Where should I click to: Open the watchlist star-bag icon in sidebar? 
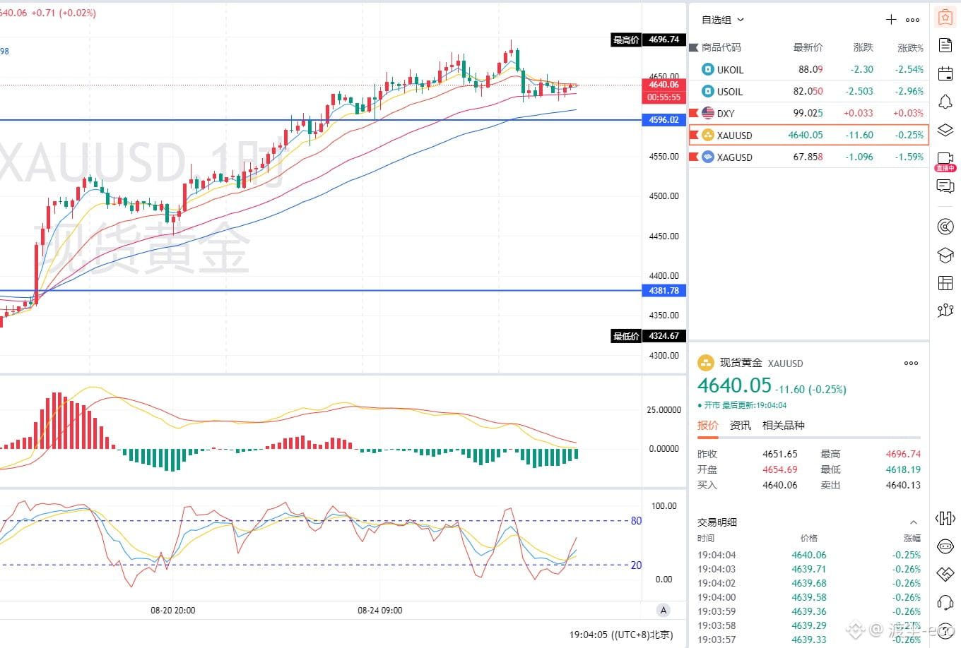tap(945, 18)
